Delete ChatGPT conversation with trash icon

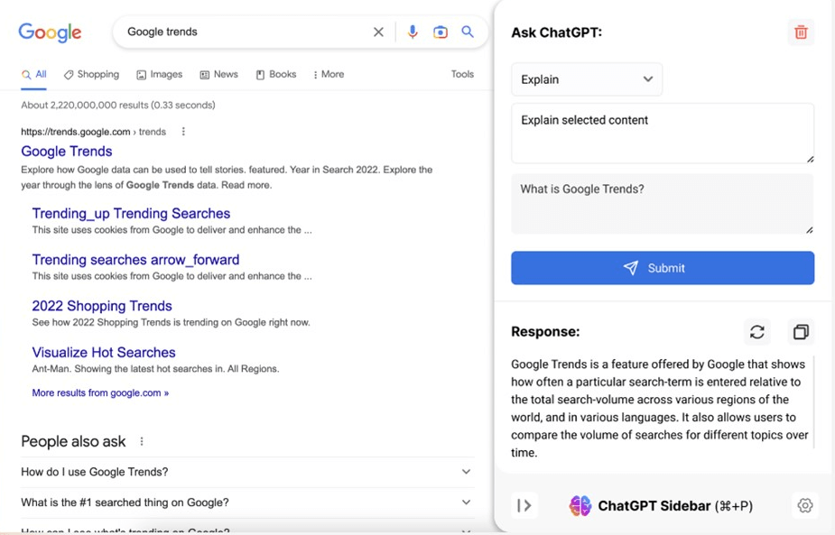tap(801, 32)
